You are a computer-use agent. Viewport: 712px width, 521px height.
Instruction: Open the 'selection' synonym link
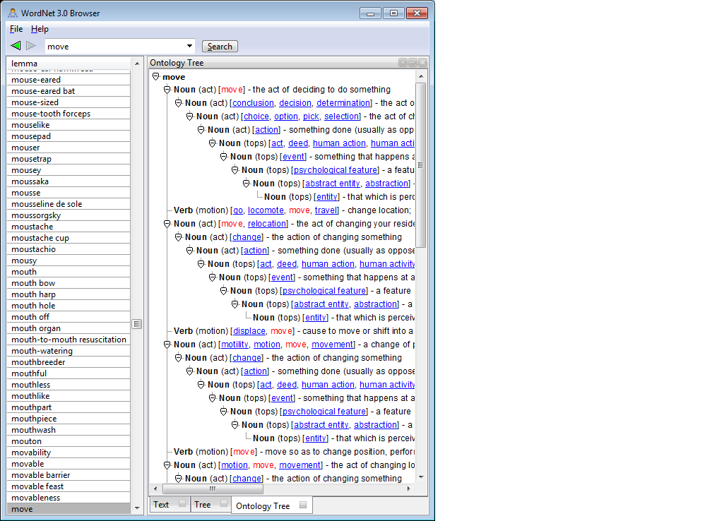tap(341, 116)
